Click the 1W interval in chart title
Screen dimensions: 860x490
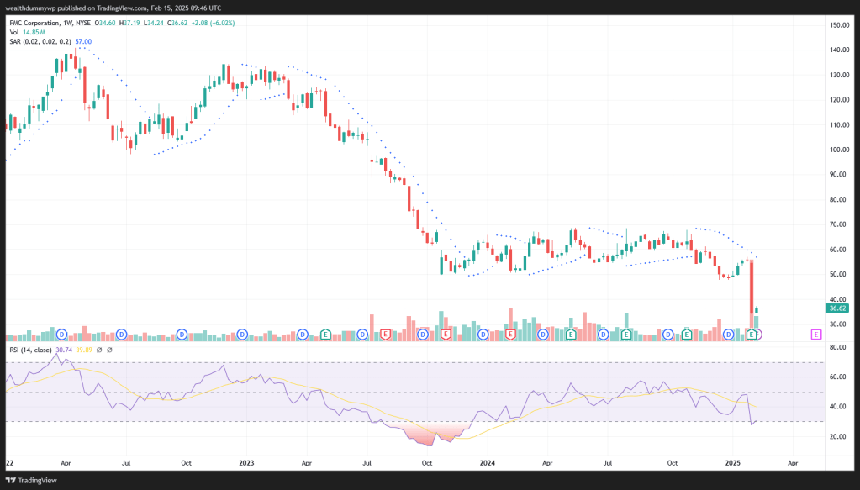pos(69,22)
